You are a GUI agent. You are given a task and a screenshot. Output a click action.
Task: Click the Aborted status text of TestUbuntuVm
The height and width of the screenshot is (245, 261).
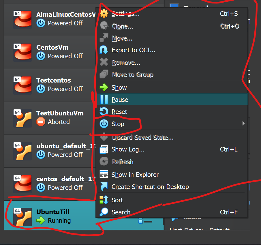[x=59, y=122]
